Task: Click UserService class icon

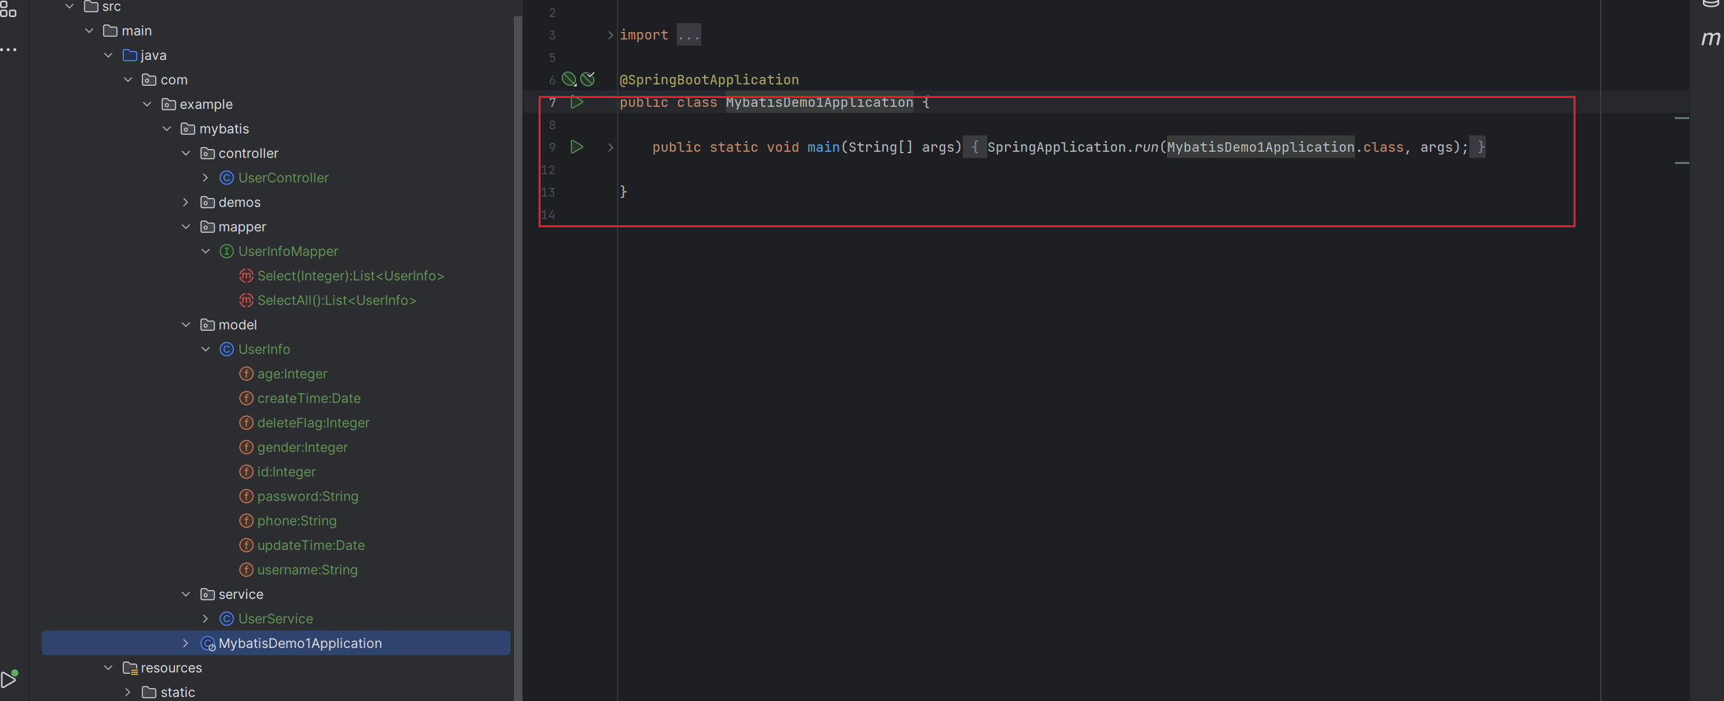Action: (227, 619)
